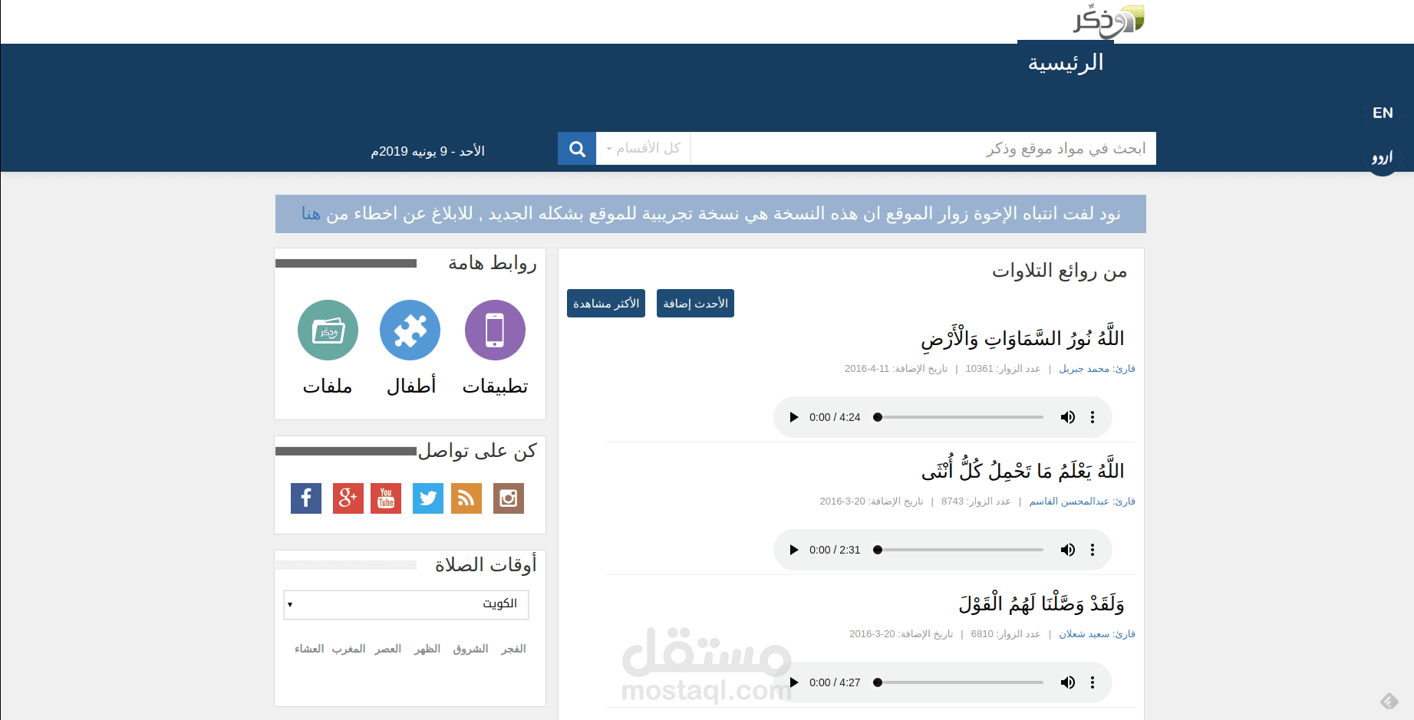Click the تطبيقات label under phone icon
The image size is (1414, 720).
[x=495, y=386]
